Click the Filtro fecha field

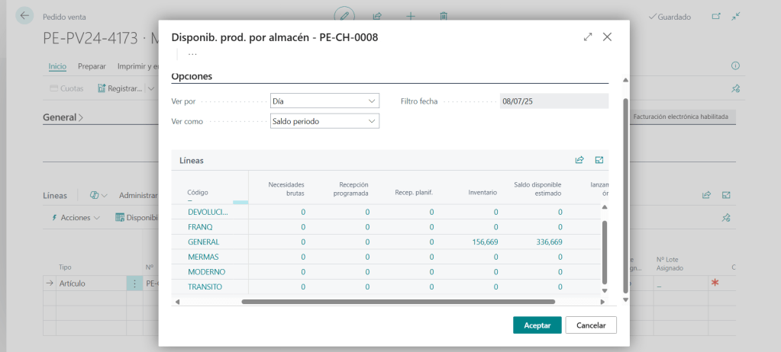coord(554,101)
